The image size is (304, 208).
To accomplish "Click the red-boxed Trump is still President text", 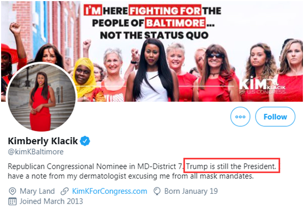I will point(232,166).
